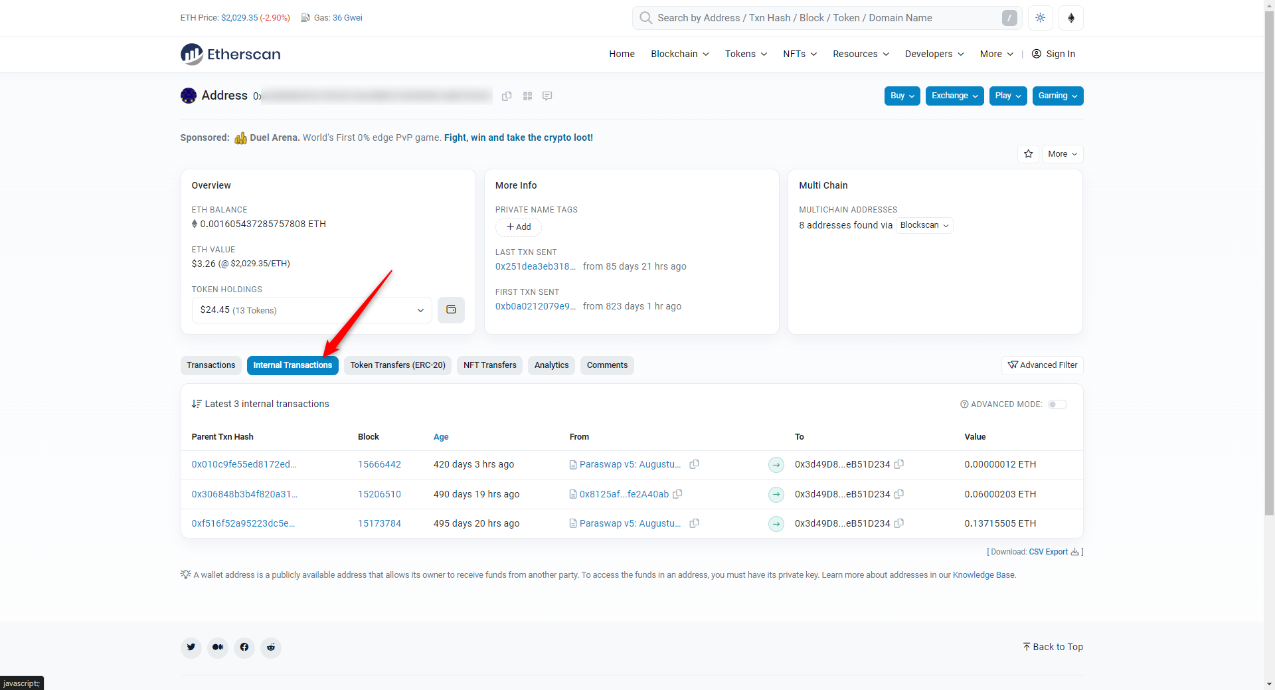Copy the Paraswap v5 From address in first row
Screen dimensions: 1275x690
tap(694, 464)
